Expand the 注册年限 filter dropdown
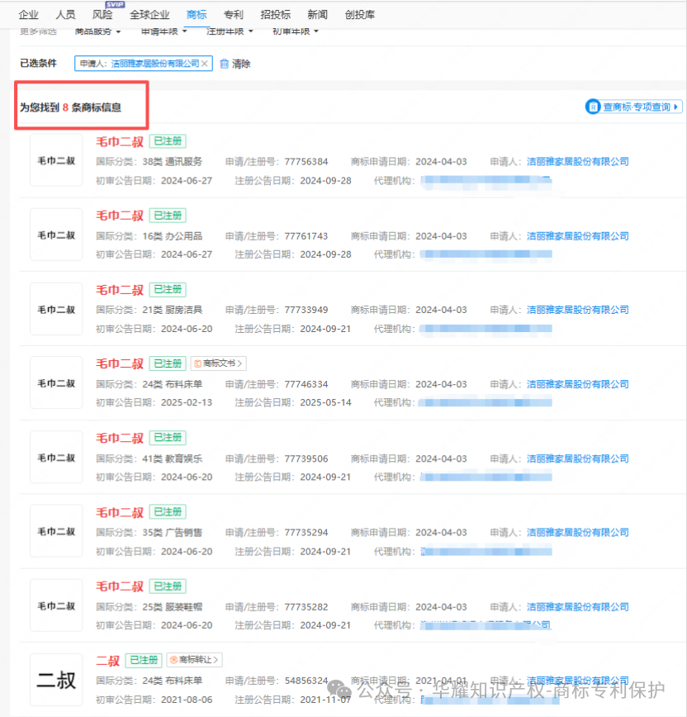The image size is (687, 717). 230,31
